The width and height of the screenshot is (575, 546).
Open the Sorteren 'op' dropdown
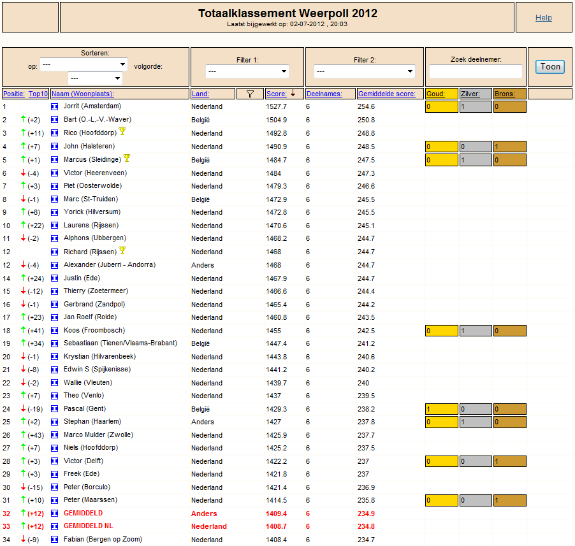pos(84,64)
